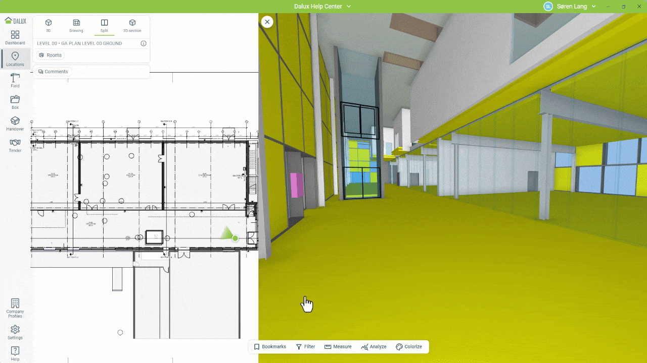Select the 3D section view
The height and width of the screenshot is (363, 647).
coord(132,26)
